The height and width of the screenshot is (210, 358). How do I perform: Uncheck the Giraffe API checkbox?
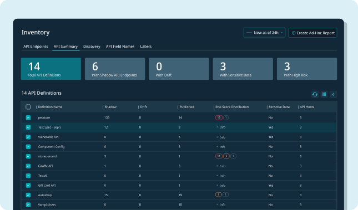click(x=28, y=166)
